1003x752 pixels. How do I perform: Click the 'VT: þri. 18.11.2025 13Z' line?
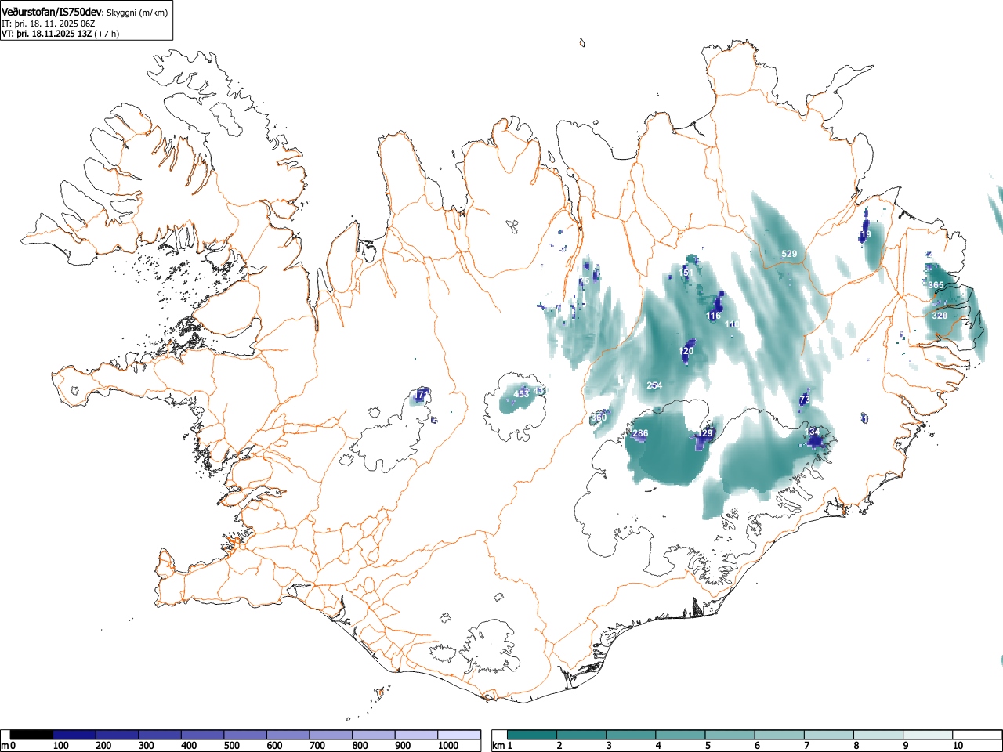tap(47, 34)
